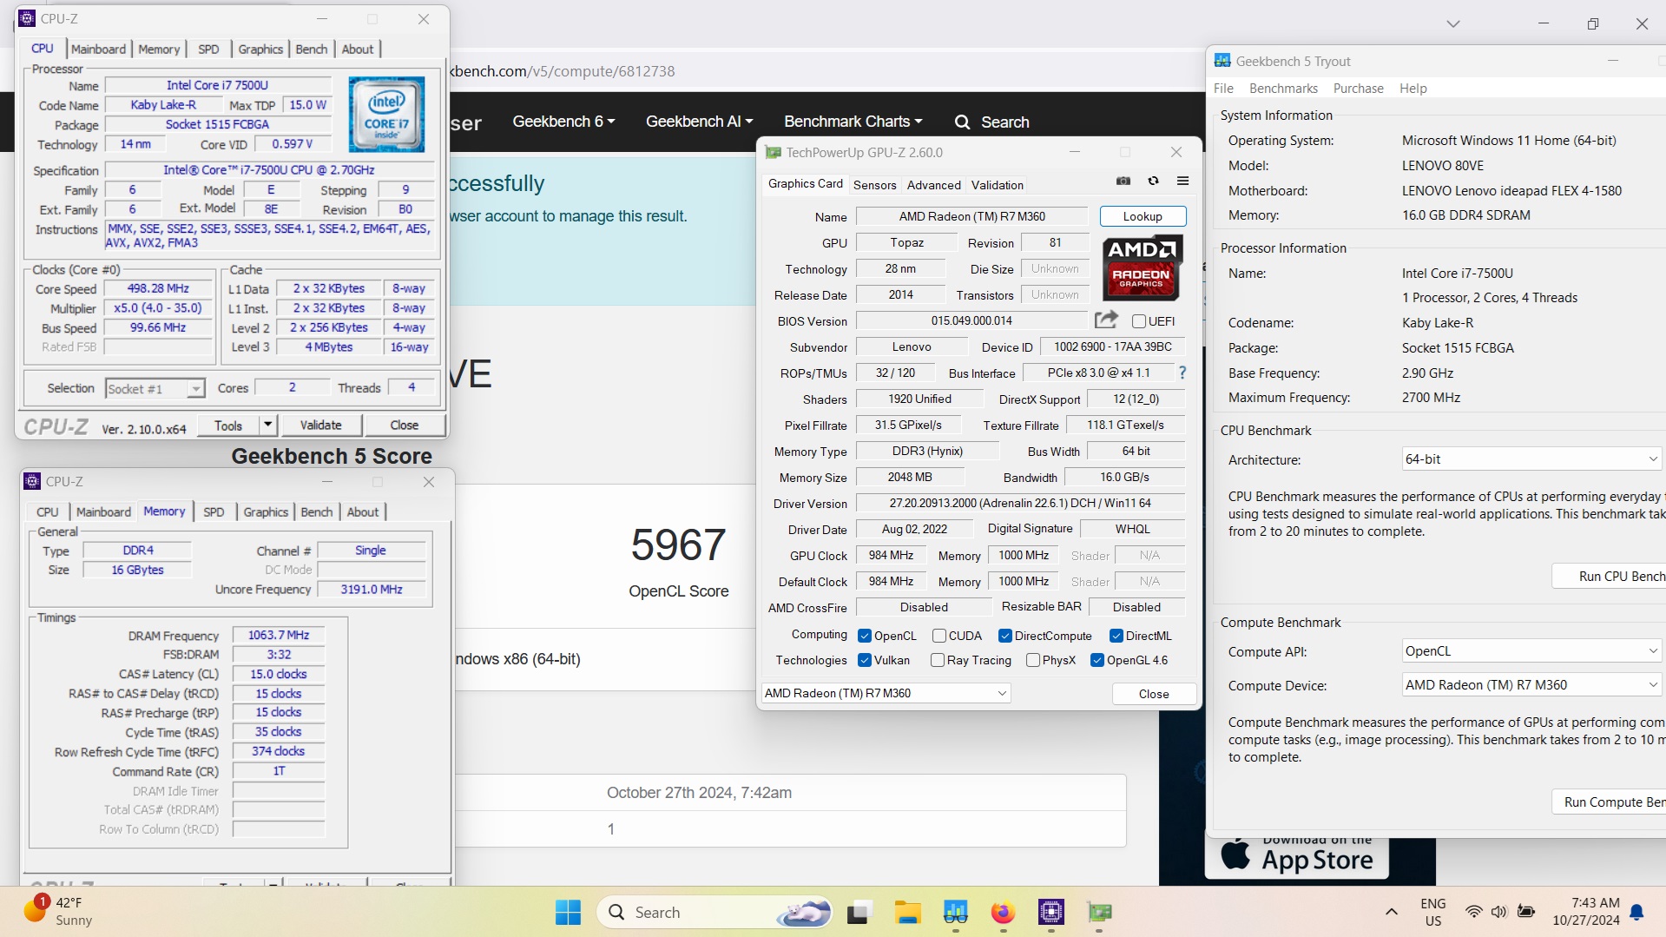Switch to Advanced tab in GPU-Z

(x=933, y=185)
